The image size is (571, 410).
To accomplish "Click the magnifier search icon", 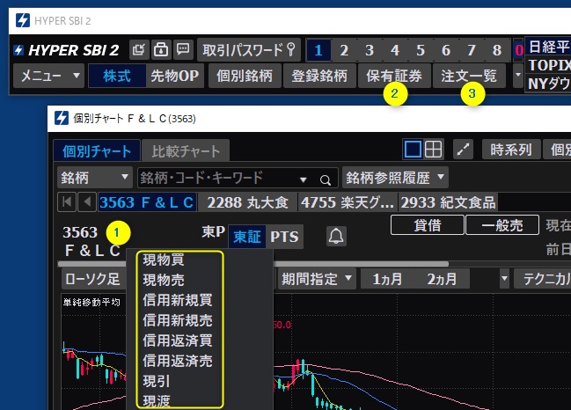I will (326, 179).
